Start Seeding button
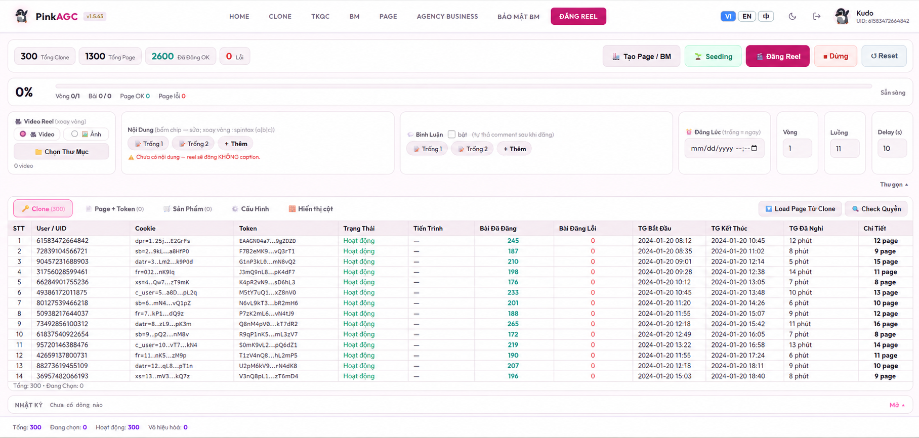The height and width of the screenshot is (438, 919). (x=713, y=56)
